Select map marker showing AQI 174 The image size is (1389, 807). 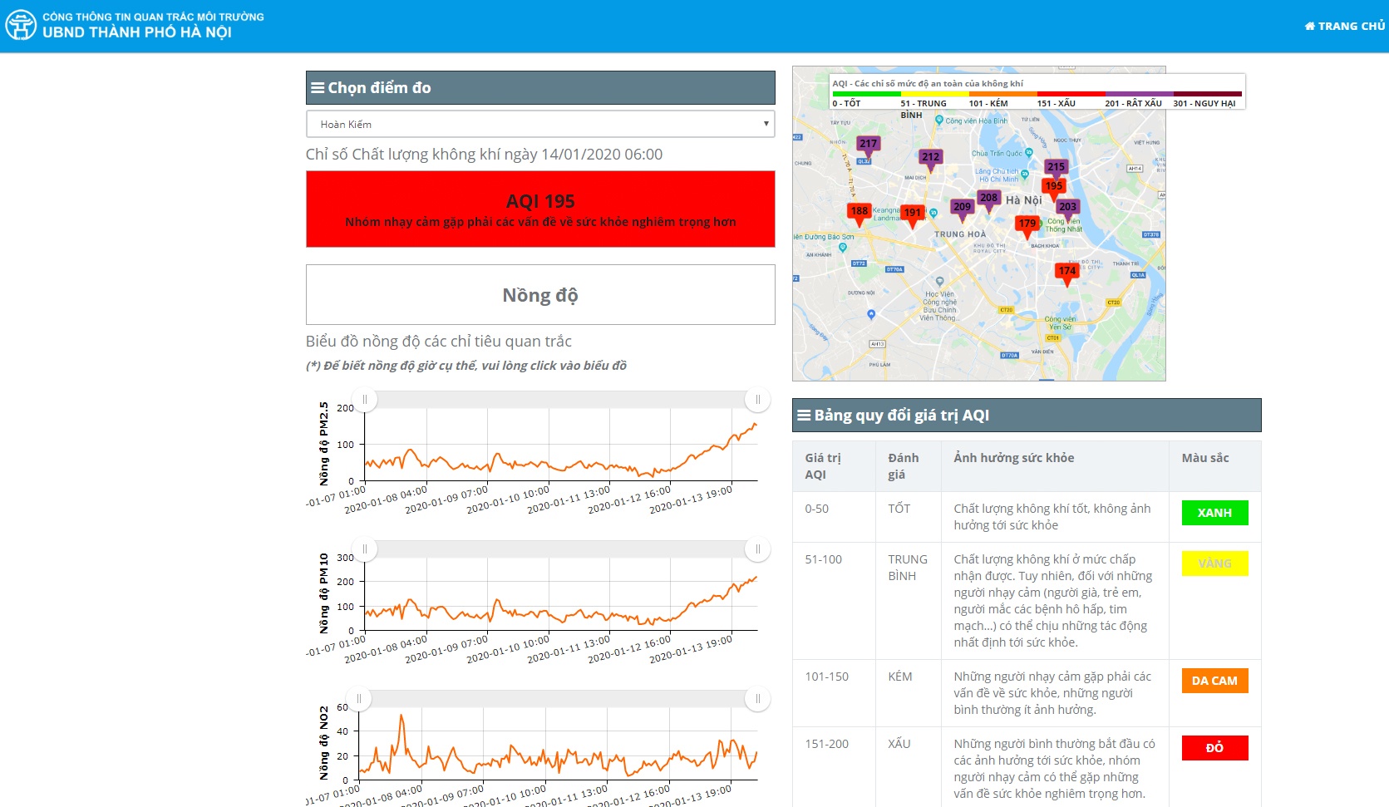(1067, 272)
